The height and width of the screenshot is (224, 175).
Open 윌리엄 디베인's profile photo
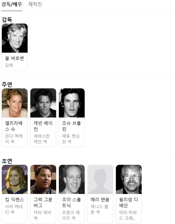(x=129, y=179)
